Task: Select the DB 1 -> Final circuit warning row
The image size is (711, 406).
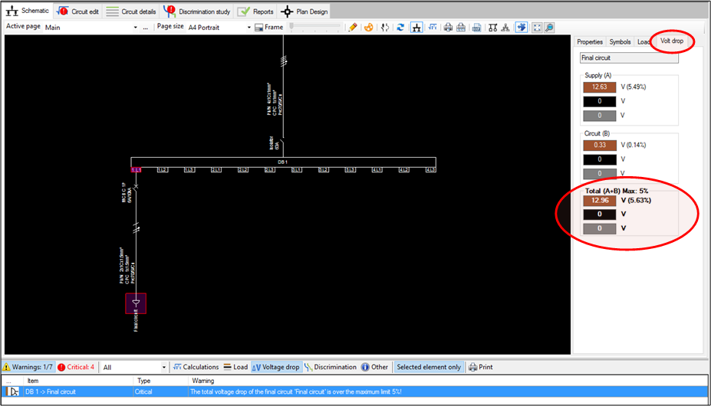Action: 355,391
